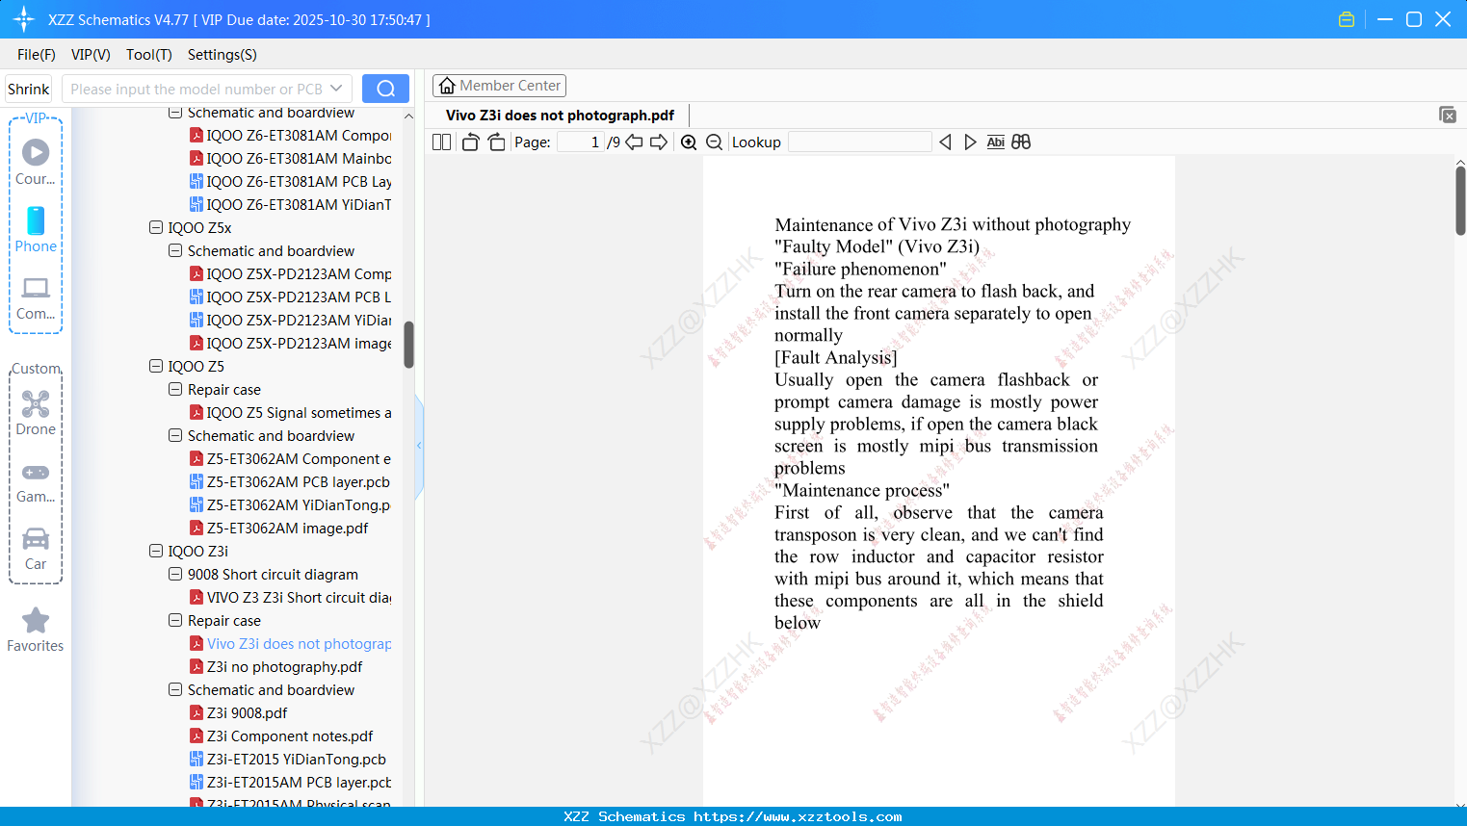Click the www.xzztools.com status bar text
The height and width of the screenshot is (826, 1467).
click(x=798, y=816)
